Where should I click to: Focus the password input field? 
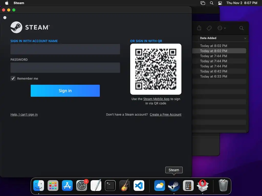pos(65,67)
